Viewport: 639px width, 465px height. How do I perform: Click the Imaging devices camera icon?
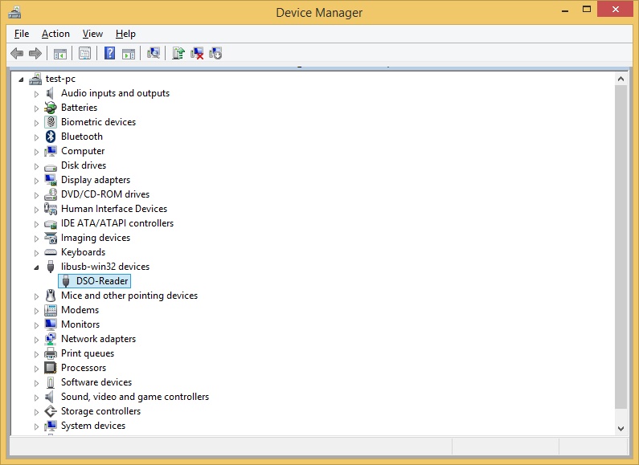tap(51, 238)
